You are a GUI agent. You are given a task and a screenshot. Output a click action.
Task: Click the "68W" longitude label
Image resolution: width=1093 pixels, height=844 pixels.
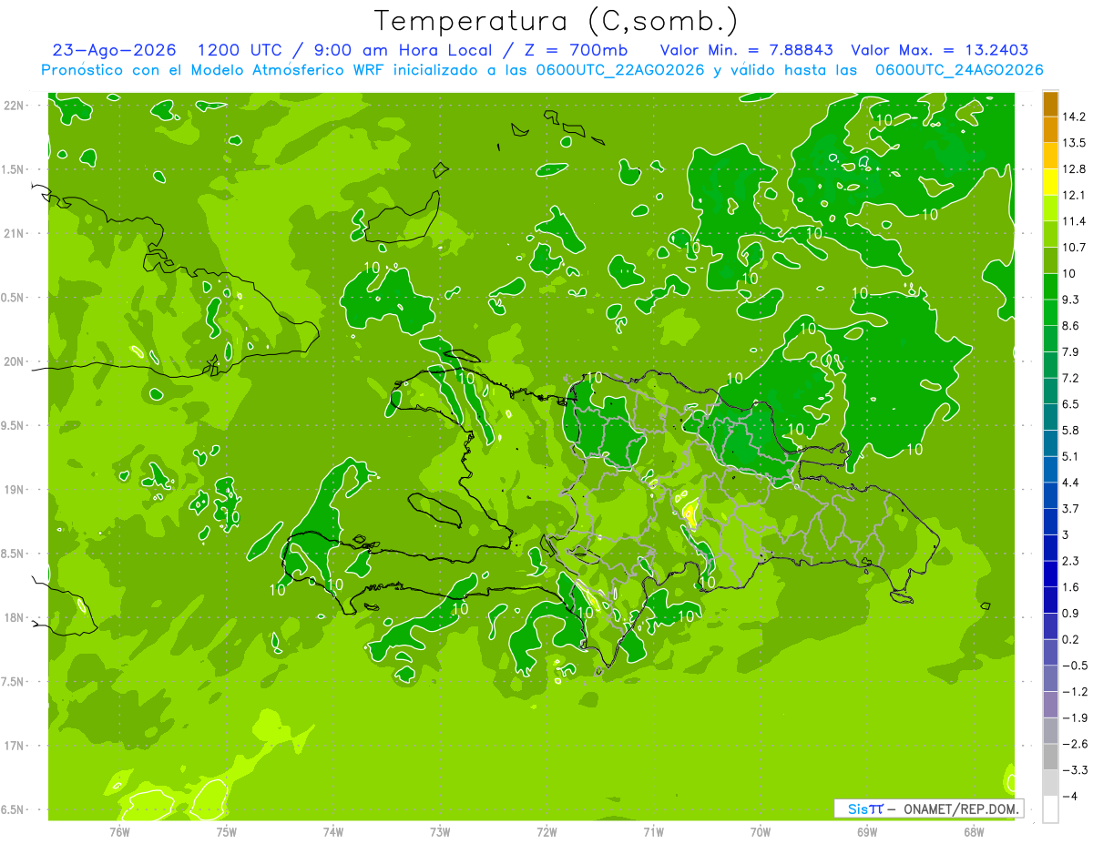(x=973, y=832)
